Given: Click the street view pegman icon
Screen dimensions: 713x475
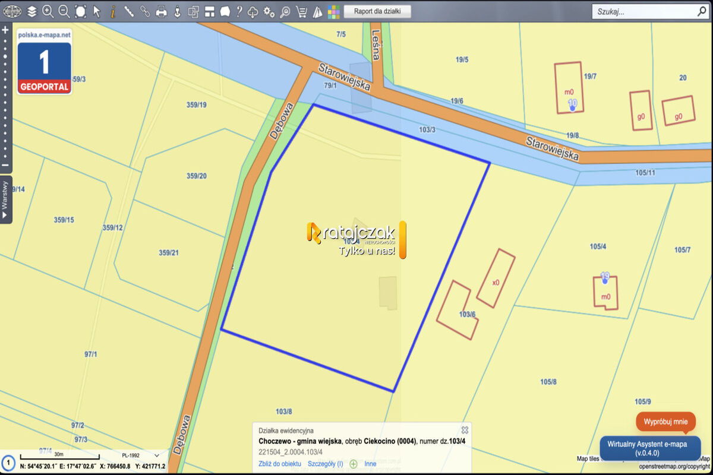Looking at the screenshot, I should pos(177,11).
